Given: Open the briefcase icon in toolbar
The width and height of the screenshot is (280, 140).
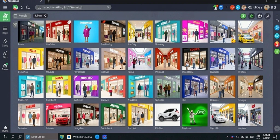Looking at the screenshot, I should [x=259, y=16].
